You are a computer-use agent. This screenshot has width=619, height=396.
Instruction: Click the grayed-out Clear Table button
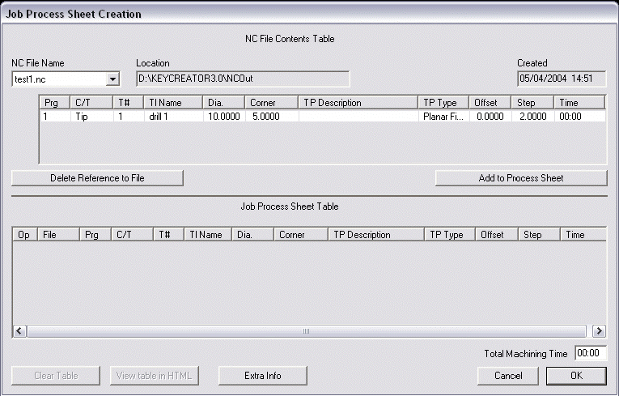pos(56,376)
